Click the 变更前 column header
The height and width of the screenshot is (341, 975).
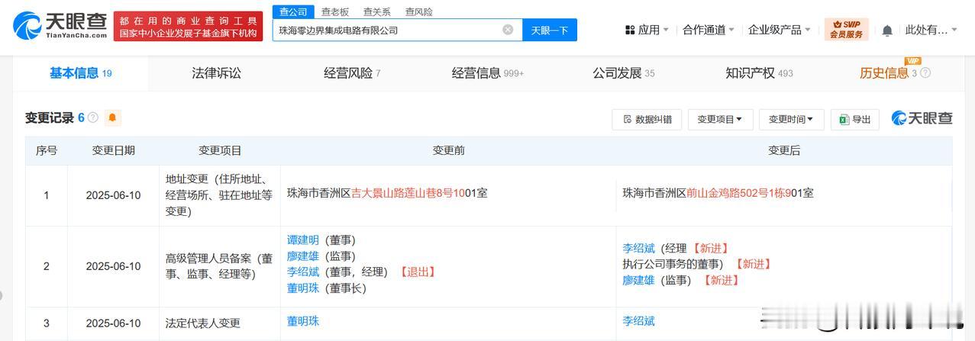(x=448, y=151)
